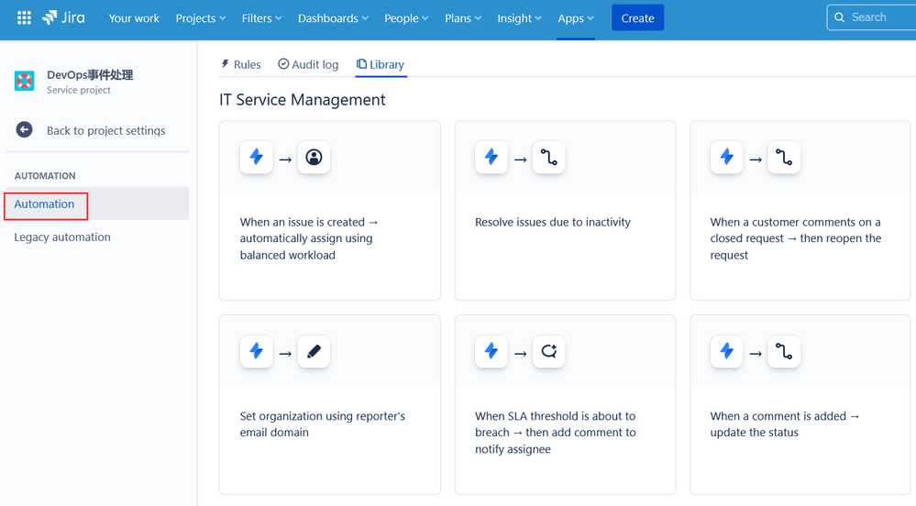This screenshot has width=916, height=506.
Task: Switch to the Audit log tab
Action: (308, 64)
